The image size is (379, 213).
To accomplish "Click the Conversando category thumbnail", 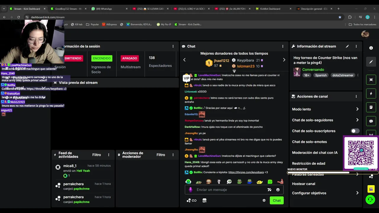I will [x=297, y=72].
